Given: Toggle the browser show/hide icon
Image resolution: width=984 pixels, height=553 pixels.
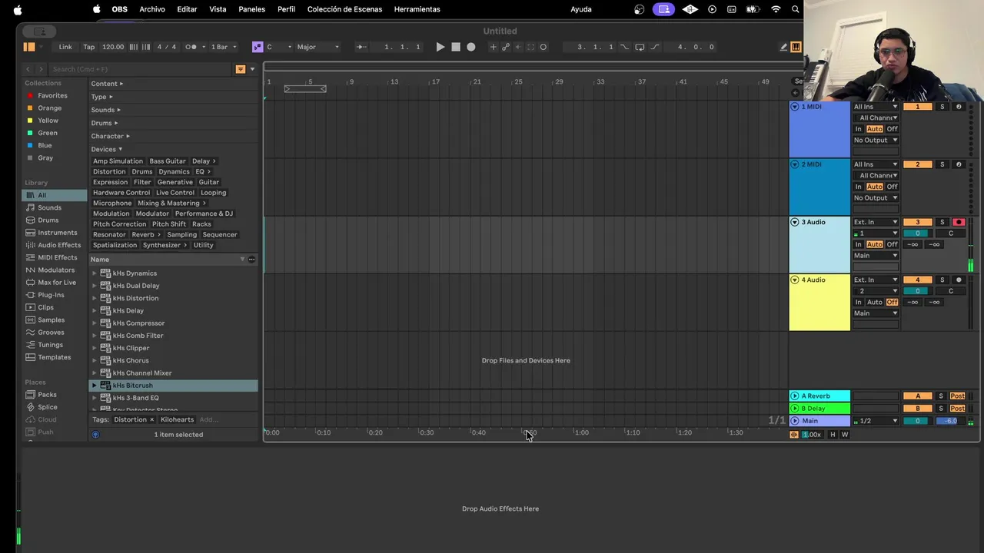Looking at the screenshot, I should click(29, 47).
